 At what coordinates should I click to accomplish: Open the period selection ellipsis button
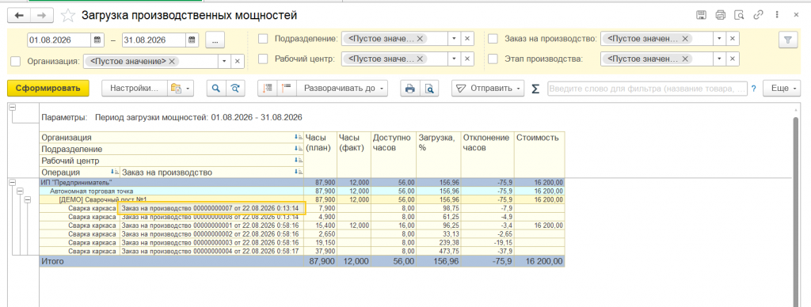pyautogui.click(x=215, y=40)
